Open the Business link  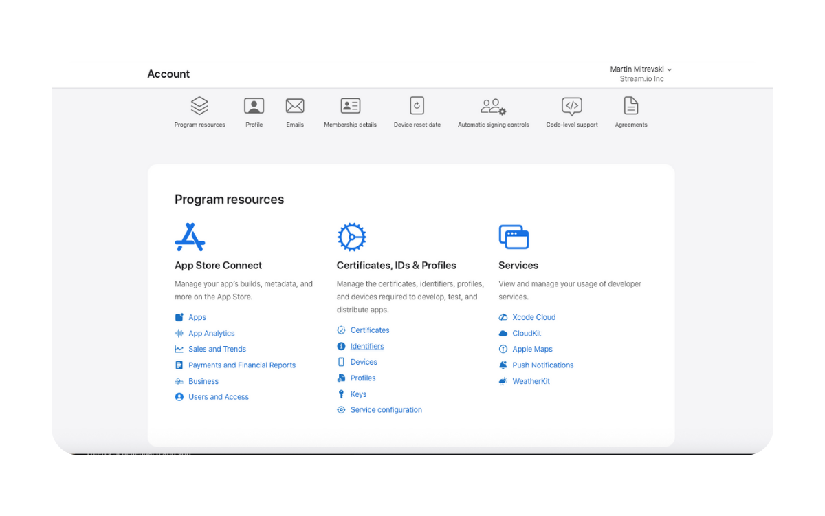point(203,381)
